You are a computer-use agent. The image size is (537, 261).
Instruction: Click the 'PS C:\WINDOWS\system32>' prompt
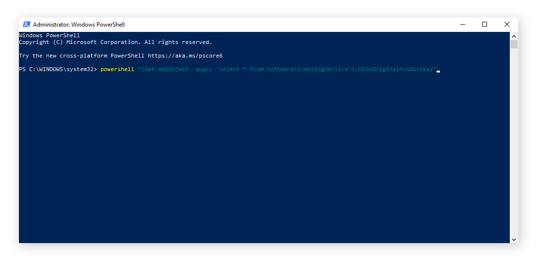coord(58,70)
